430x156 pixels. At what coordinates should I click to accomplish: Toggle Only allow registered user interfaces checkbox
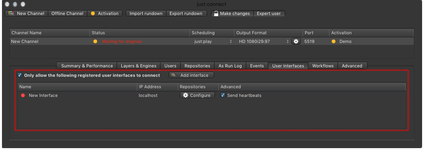(20, 75)
